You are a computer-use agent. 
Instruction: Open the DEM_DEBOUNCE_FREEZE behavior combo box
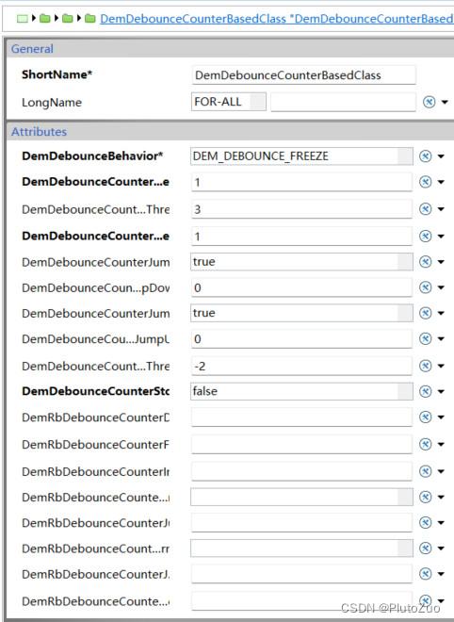[301, 155]
